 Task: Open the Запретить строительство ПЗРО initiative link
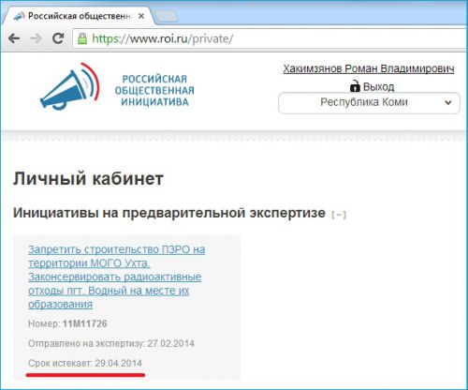click(x=116, y=277)
